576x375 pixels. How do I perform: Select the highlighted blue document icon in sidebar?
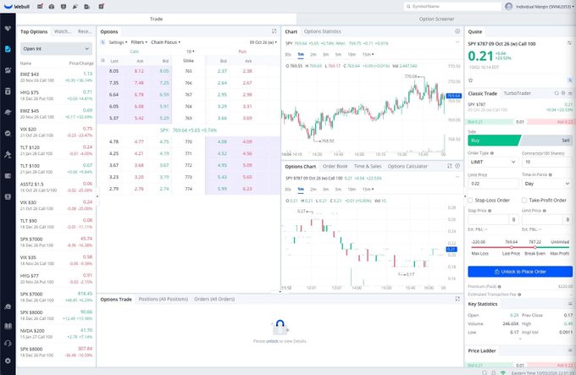click(8, 49)
